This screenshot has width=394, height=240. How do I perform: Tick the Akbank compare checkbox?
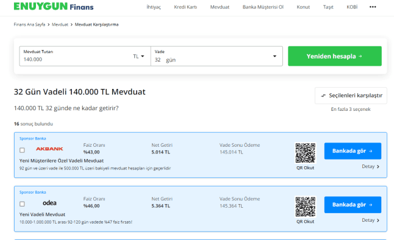[x=22, y=150]
